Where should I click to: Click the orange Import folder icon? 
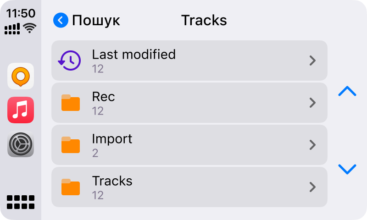71,145
